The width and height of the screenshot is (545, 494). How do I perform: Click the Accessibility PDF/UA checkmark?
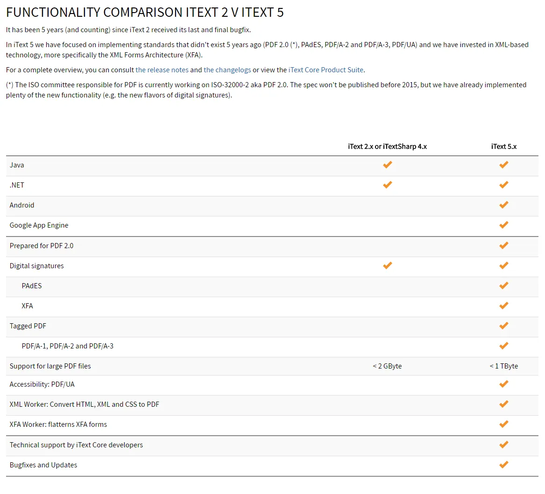tap(503, 384)
